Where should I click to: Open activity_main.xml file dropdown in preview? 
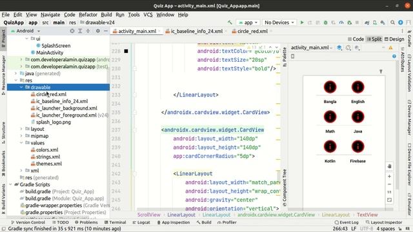(x=312, y=48)
